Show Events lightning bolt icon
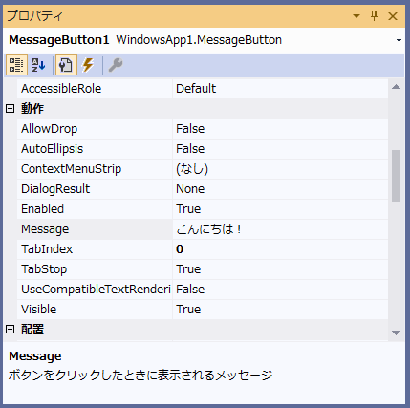Viewport: 410px width, 408px height. 88,65
